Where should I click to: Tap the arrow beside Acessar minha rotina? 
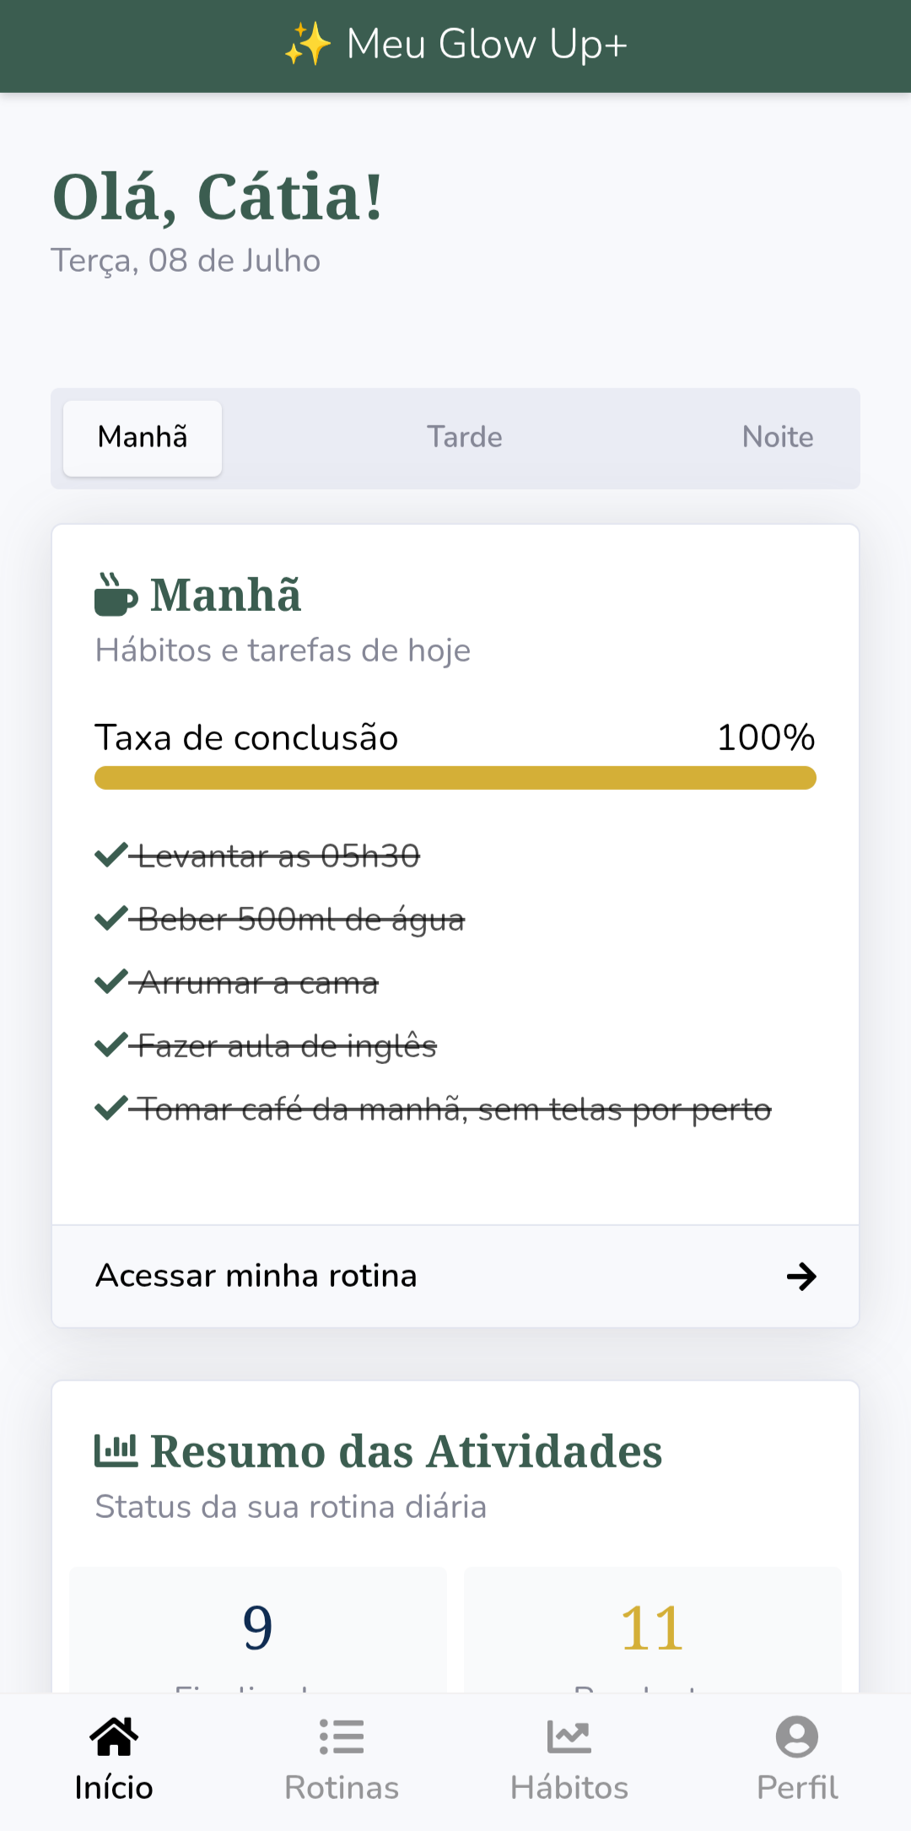click(800, 1276)
